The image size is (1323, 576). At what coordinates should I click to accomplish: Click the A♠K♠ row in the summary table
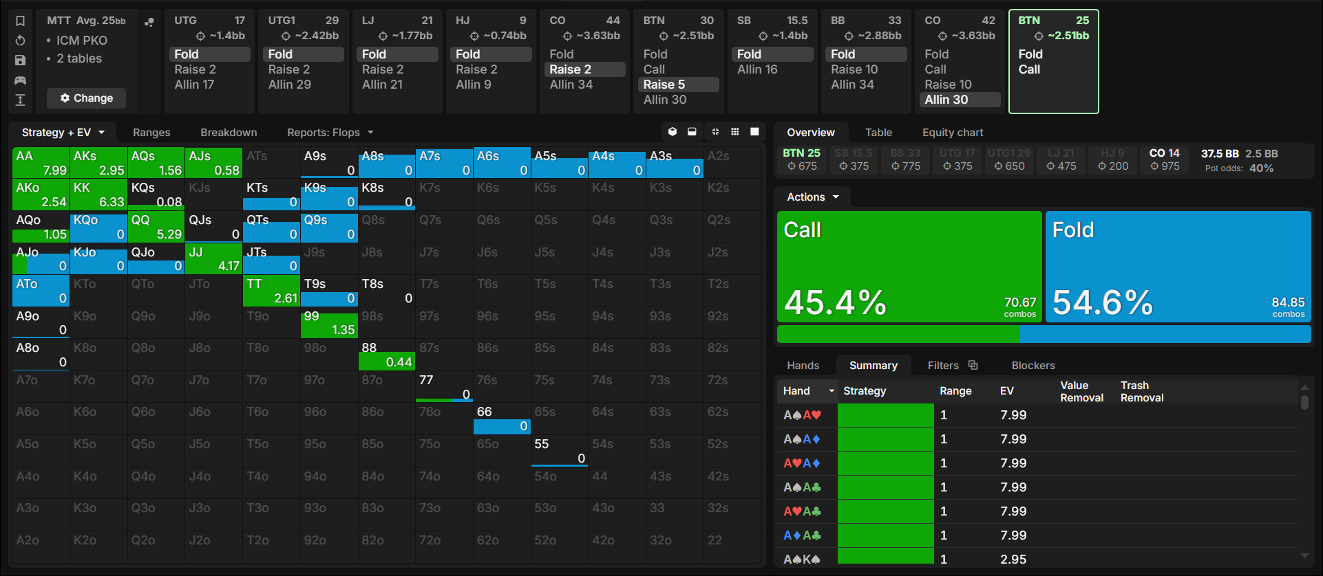1037,559
